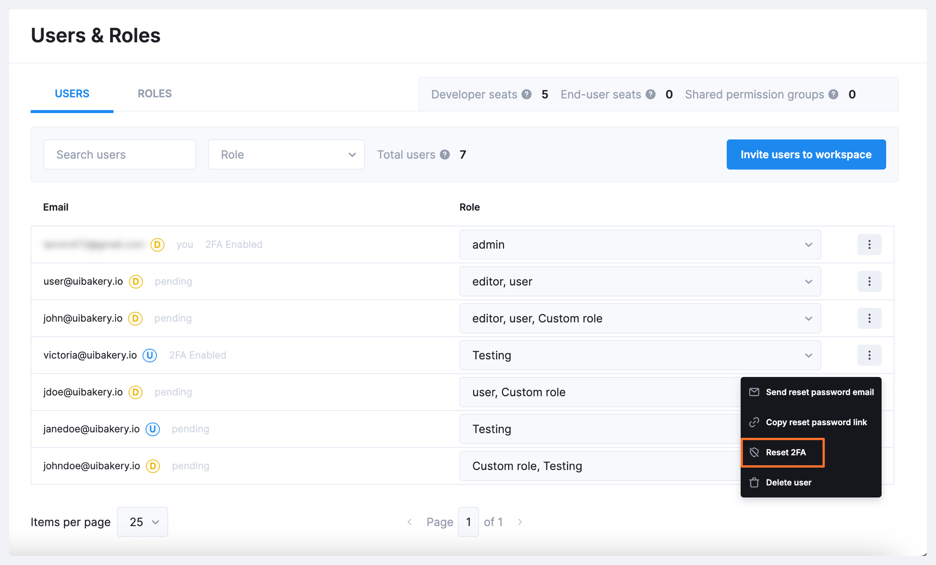Image resolution: width=936 pixels, height=565 pixels.
Task: Expand the Role filter dropdown
Action: pyautogui.click(x=286, y=154)
